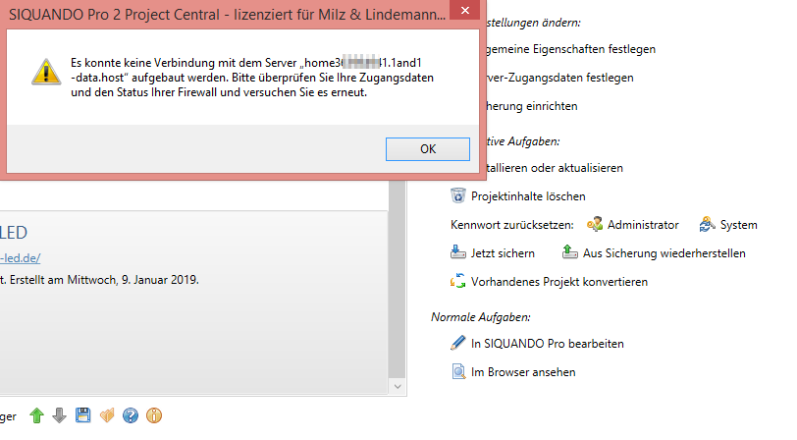797x440 pixels.
Task: Click the trash icon for Projektinhalte löschen
Action: tap(457, 195)
